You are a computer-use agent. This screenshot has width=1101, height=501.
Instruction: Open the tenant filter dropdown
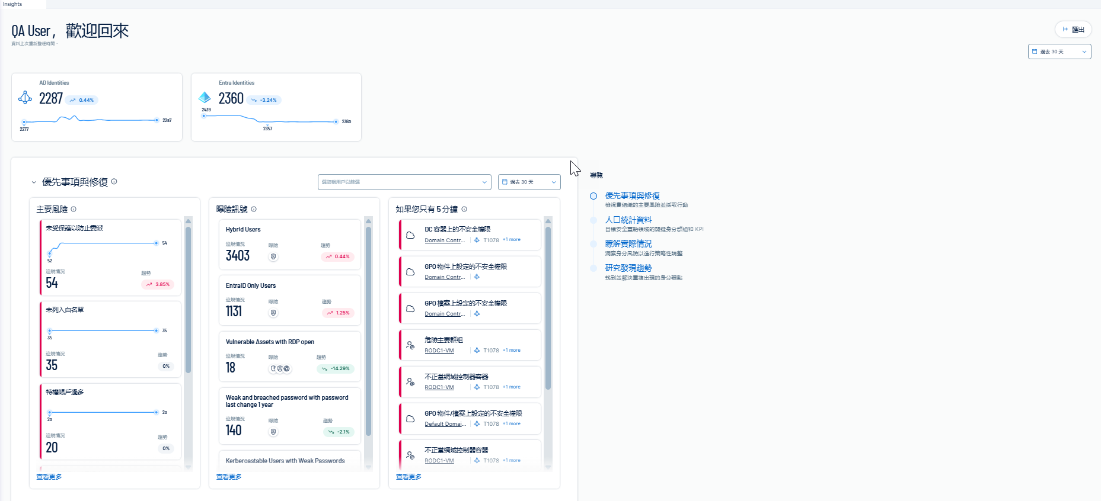pyautogui.click(x=404, y=182)
